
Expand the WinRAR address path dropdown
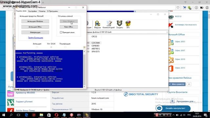pyautogui.click(x=167, y=32)
